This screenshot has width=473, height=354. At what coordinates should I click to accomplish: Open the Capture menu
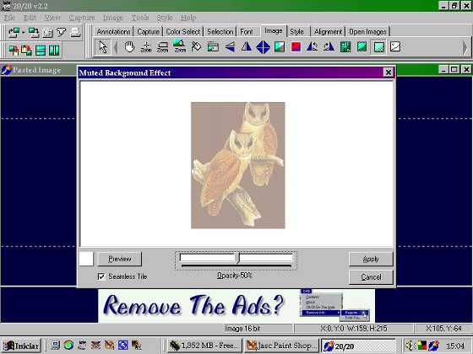[82, 18]
